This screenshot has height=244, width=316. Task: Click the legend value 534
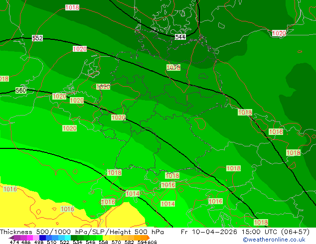click(77, 242)
